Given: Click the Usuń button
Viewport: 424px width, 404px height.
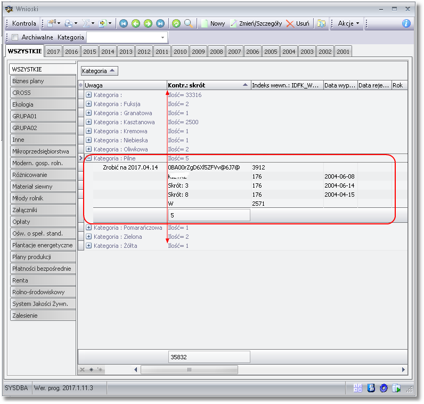Looking at the screenshot, I should point(298,23).
